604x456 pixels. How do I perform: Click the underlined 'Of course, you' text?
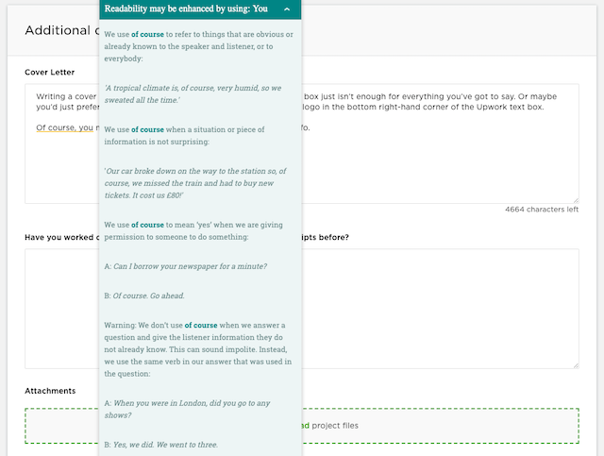point(64,127)
